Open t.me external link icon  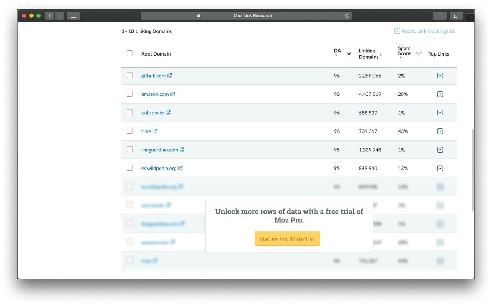[x=155, y=131]
